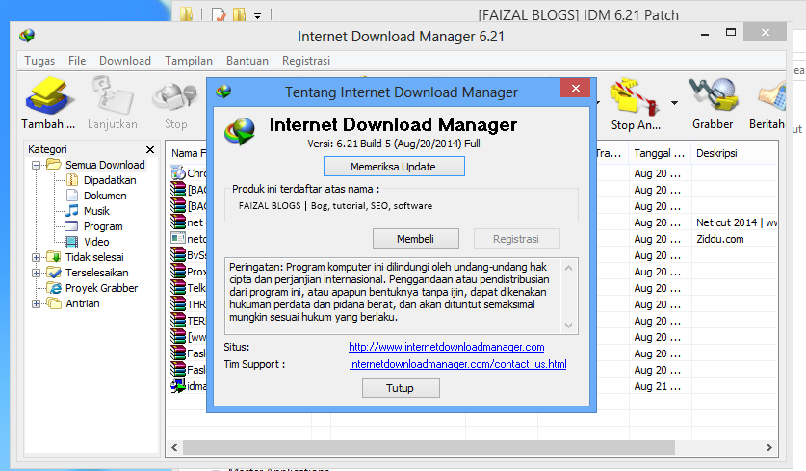Click the Membeli button

415,239
